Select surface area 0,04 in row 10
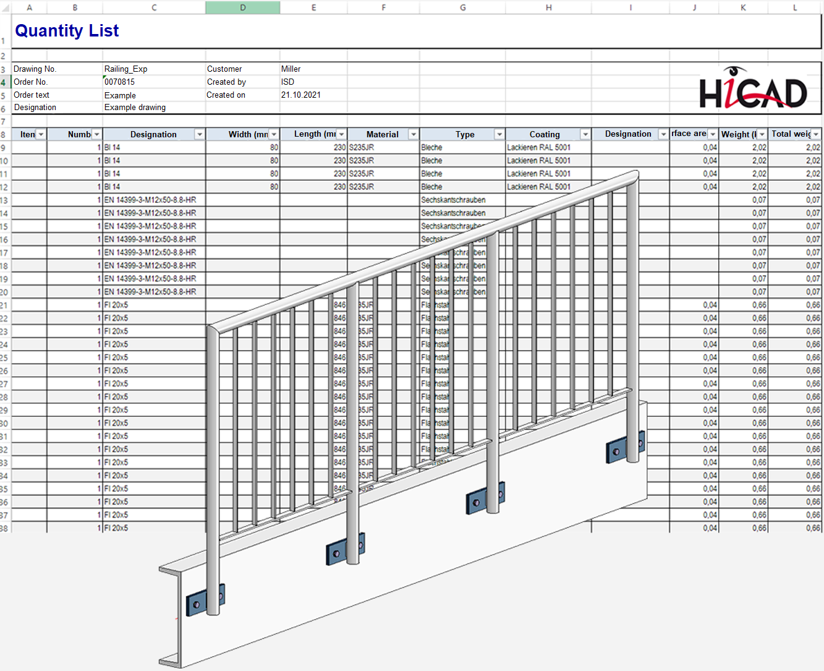The height and width of the screenshot is (671, 824). pos(694,160)
